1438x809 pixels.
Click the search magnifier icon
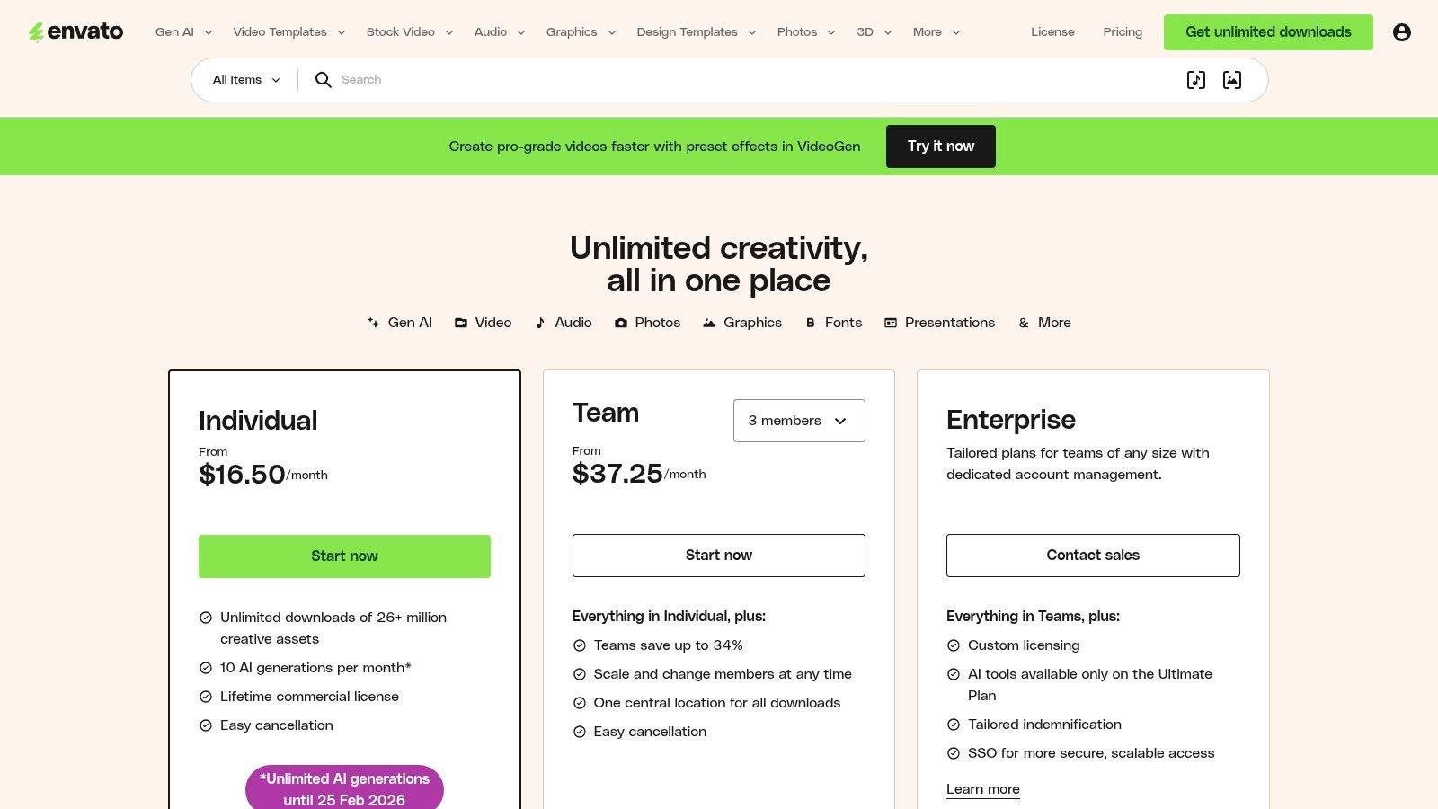[x=323, y=80]
